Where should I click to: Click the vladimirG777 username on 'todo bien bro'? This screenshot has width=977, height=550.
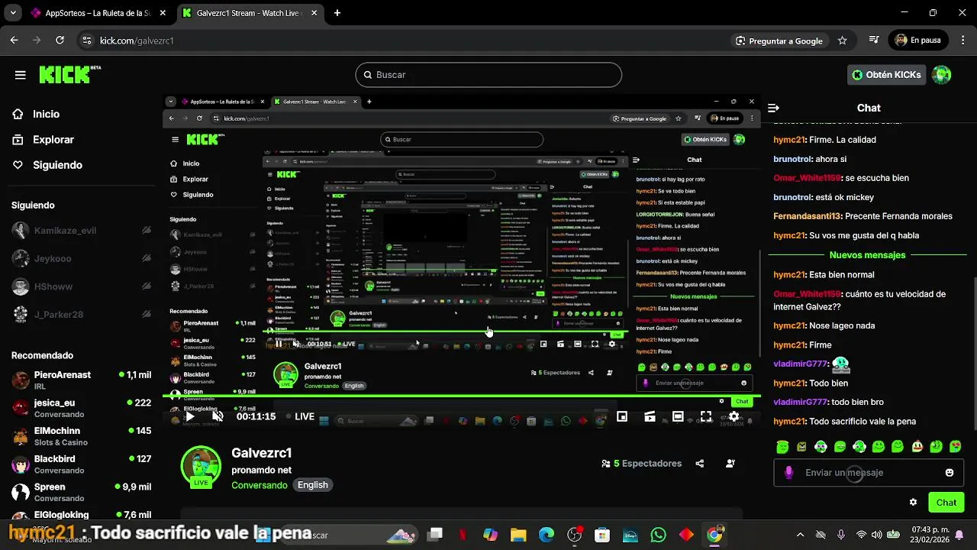click(800, 402)
